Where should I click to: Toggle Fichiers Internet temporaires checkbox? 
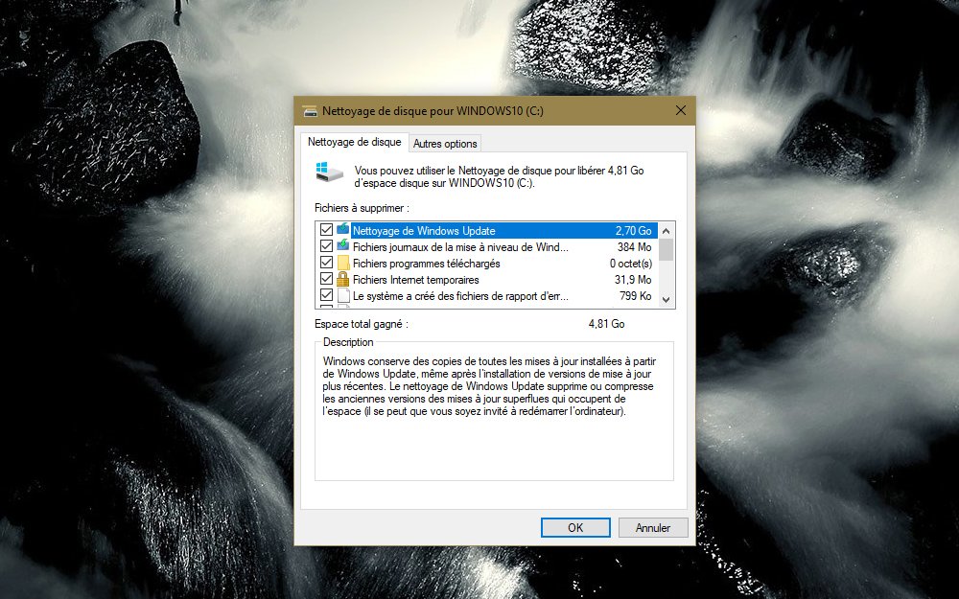(x=326, y=279)
